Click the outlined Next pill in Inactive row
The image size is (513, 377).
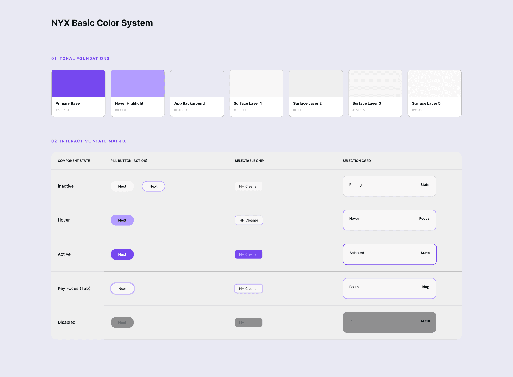153,186
